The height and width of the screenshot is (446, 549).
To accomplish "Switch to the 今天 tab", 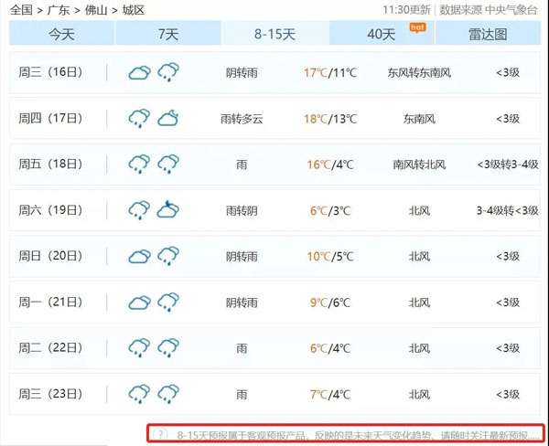I will point(62,34).
